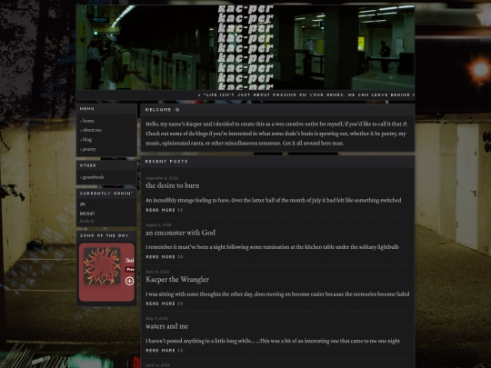This screenshot has width=491, height=368.
Task: Click the CURRENTLY GAMIN' heading
Action: tap(106, 194)
